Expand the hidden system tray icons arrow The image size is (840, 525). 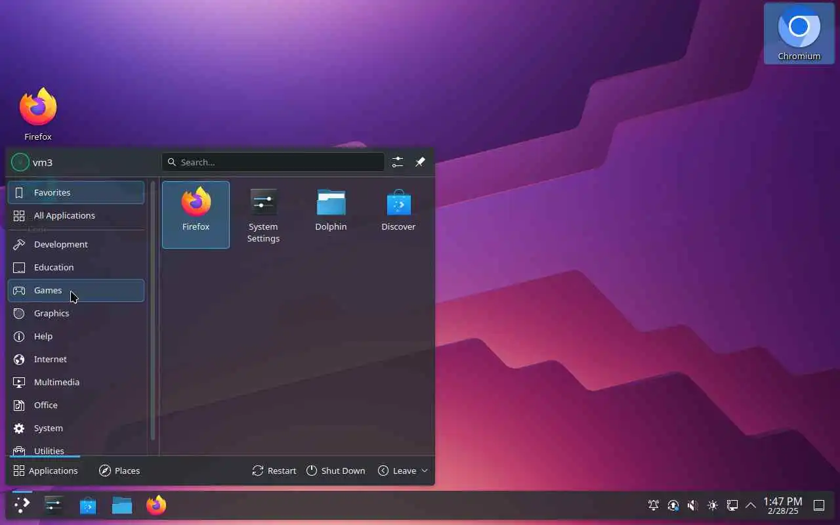point(751,505)
